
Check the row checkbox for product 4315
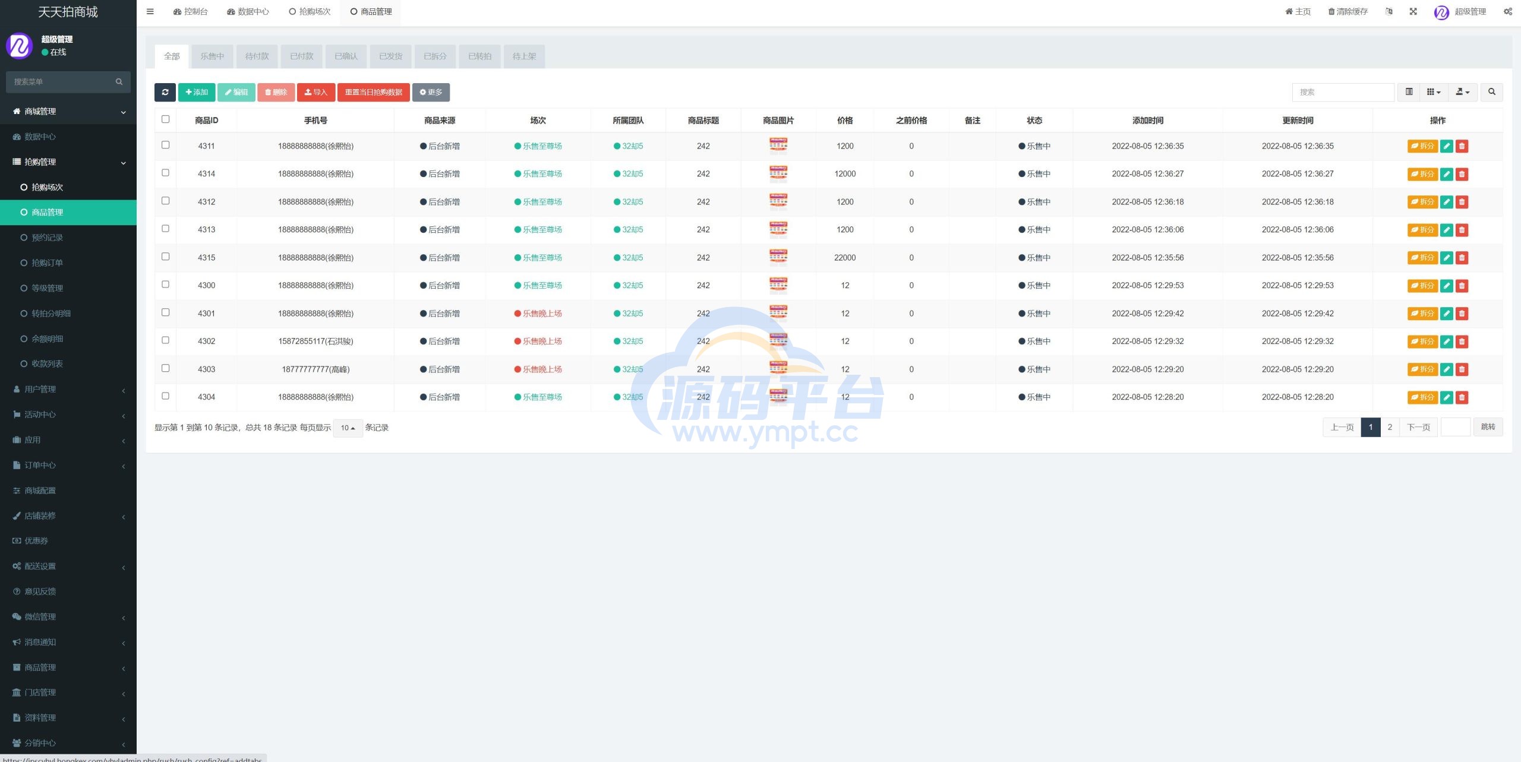[x=165, y=257]
